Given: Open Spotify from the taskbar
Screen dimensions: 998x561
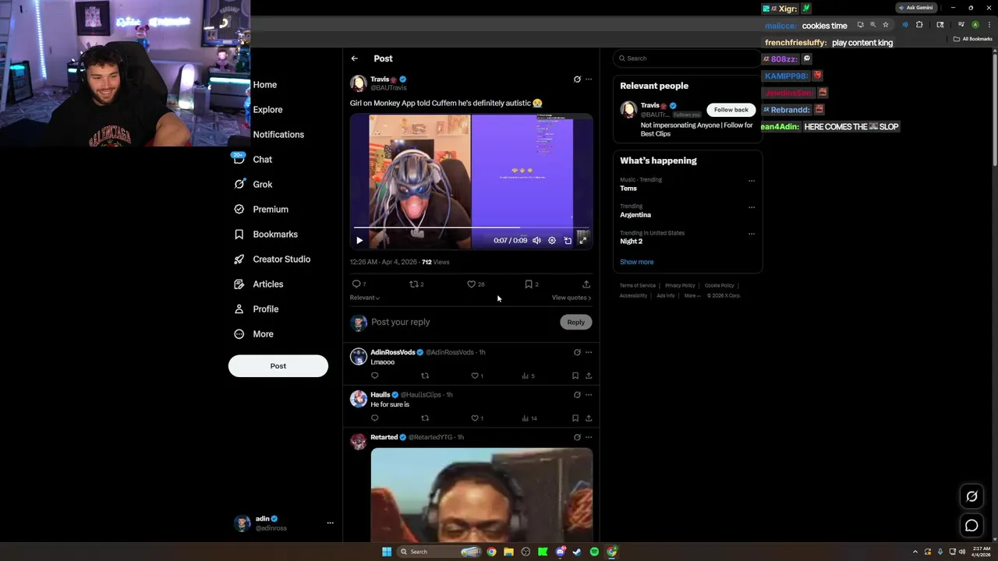Looking at the screenshot, I should (594, 552).
